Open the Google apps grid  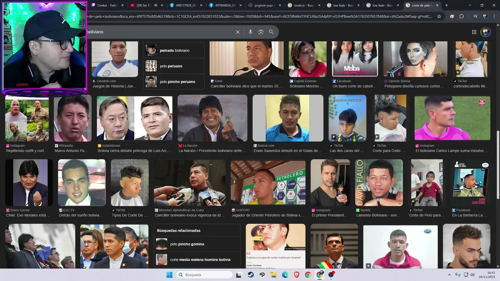[x=474, y=32]
